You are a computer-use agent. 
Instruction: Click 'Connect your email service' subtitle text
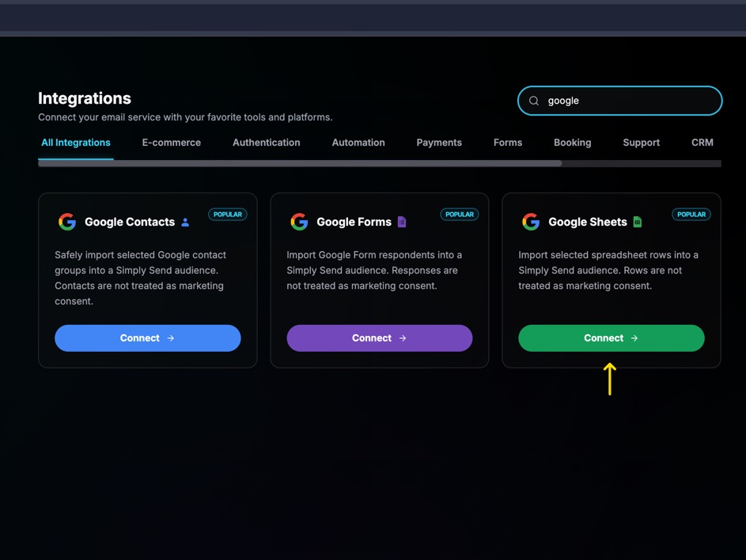185,117
